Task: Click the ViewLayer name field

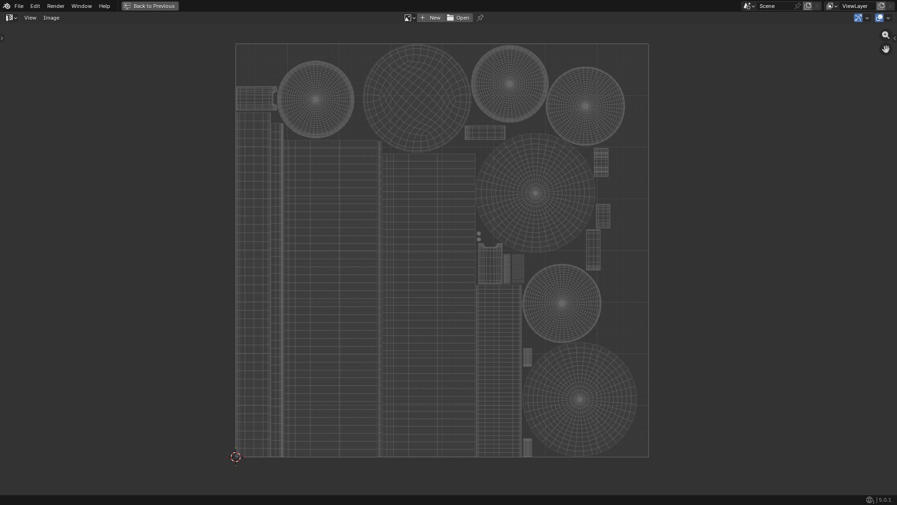Action: [x=857, y=6]
